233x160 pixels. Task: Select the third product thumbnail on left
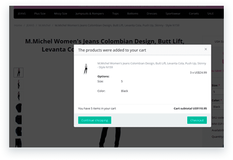coord(19,96)
